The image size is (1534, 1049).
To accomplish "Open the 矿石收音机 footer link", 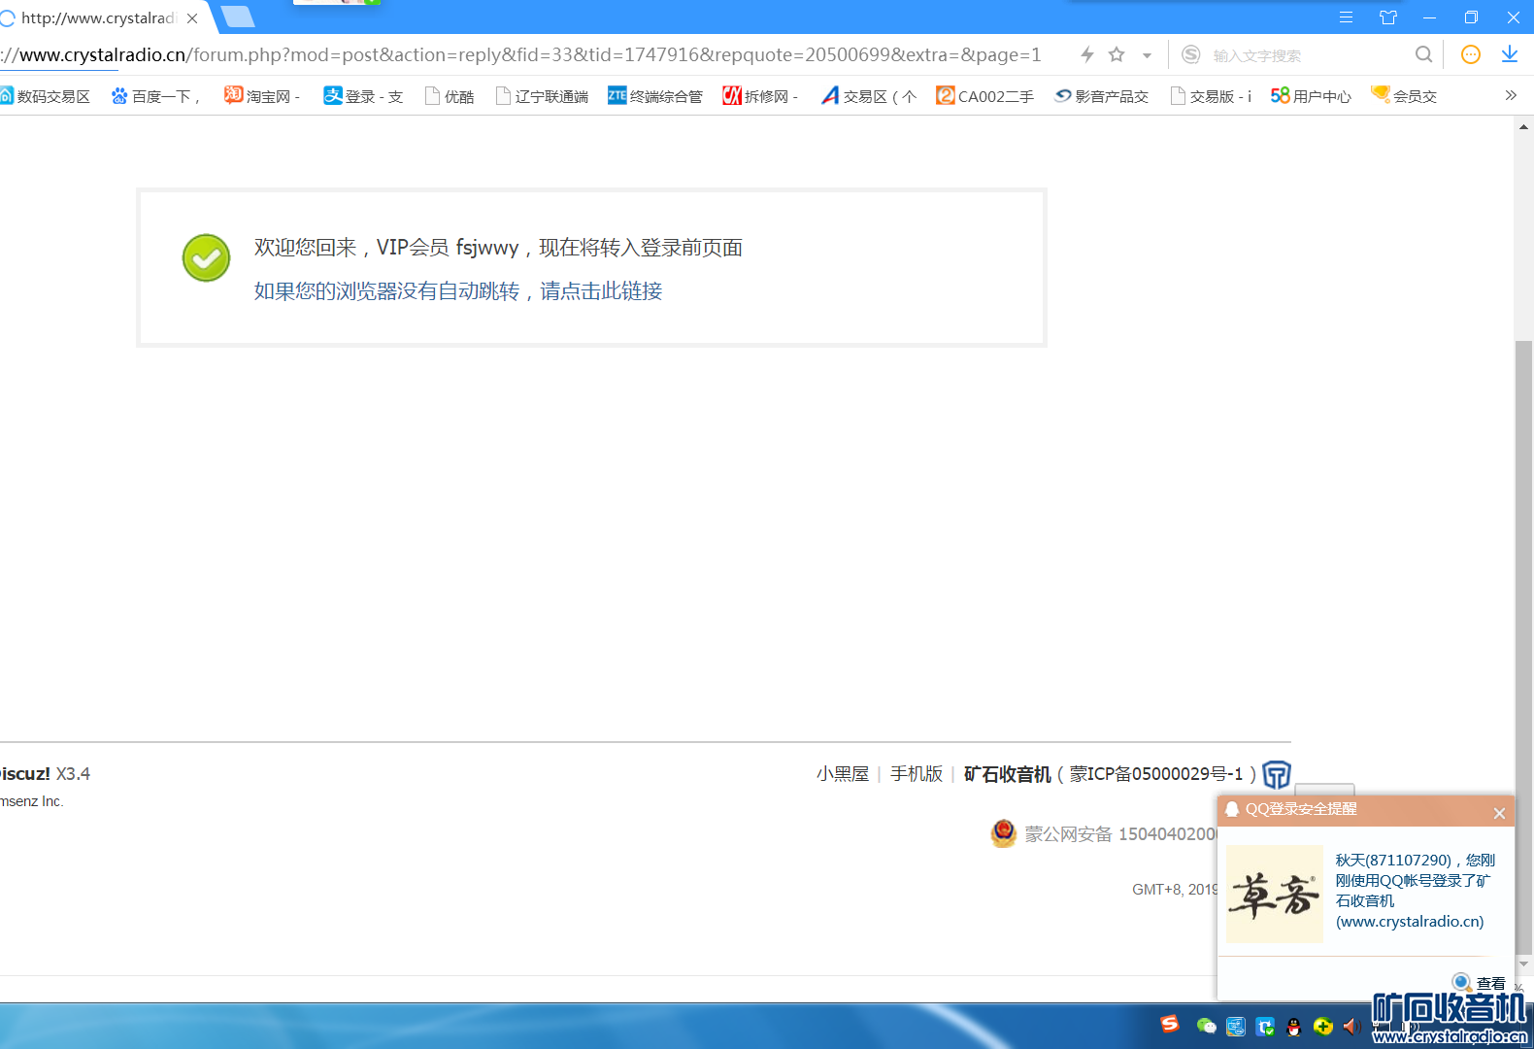I will tap(1008, 774).
